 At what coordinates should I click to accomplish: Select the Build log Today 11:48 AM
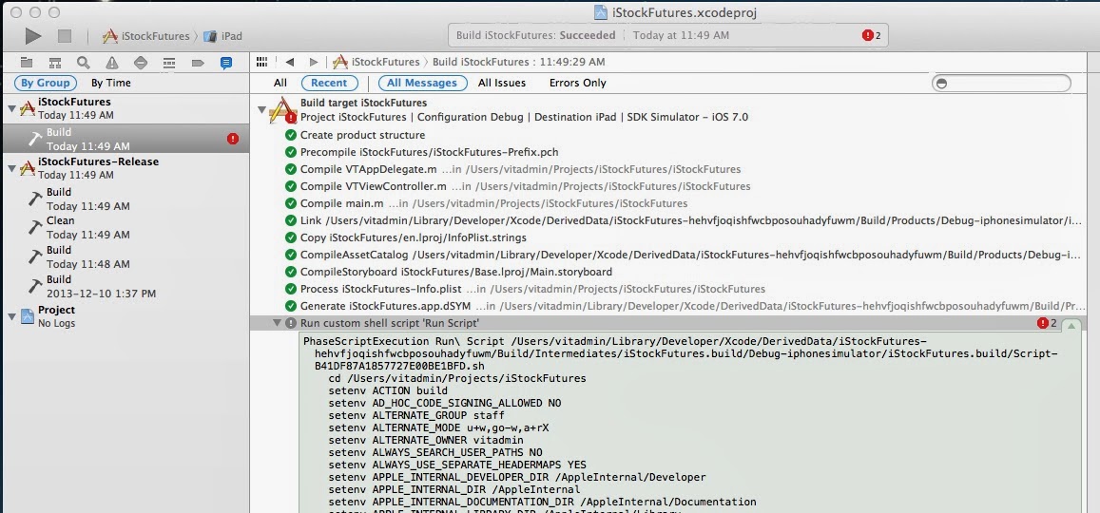click(126, 257)
